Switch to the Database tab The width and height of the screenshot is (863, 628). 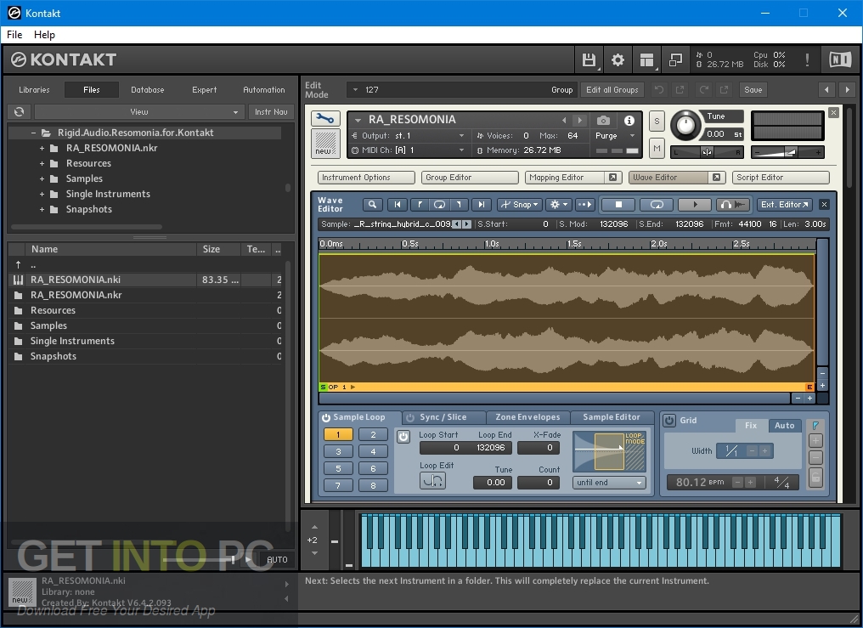click(x=148, y=90)
